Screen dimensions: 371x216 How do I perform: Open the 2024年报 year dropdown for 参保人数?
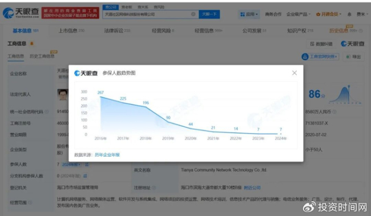(71, 165)
